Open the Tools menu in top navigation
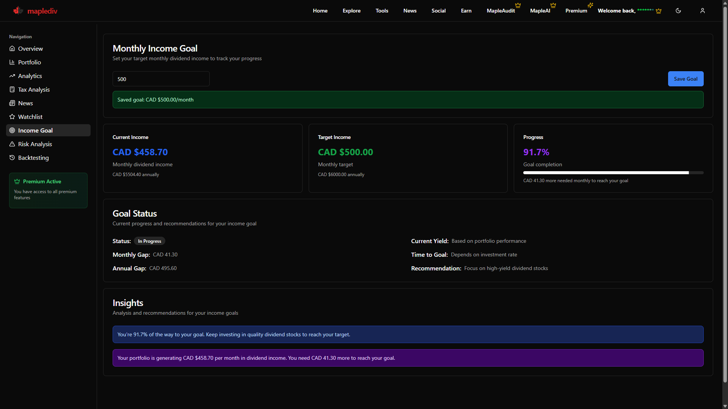728x409 pixels. (382, 11)
